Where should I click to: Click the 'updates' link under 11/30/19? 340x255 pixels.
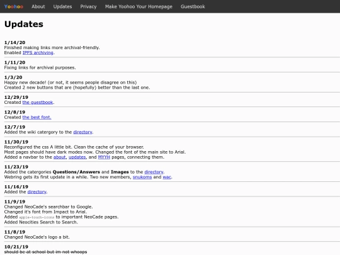(x=77, y=157)
